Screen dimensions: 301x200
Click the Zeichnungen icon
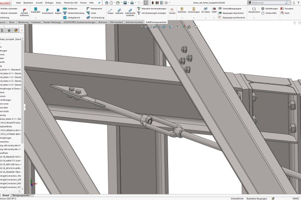coord(194,9)
